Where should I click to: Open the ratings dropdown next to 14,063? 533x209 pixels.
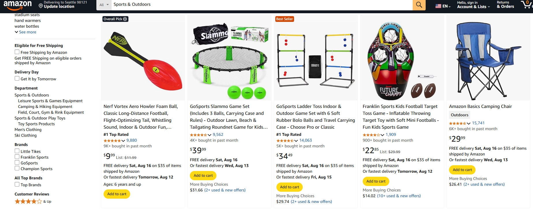(x=296, y=140)
